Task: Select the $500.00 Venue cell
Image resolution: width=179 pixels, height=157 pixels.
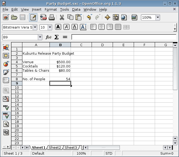Action: pos(60,62)
